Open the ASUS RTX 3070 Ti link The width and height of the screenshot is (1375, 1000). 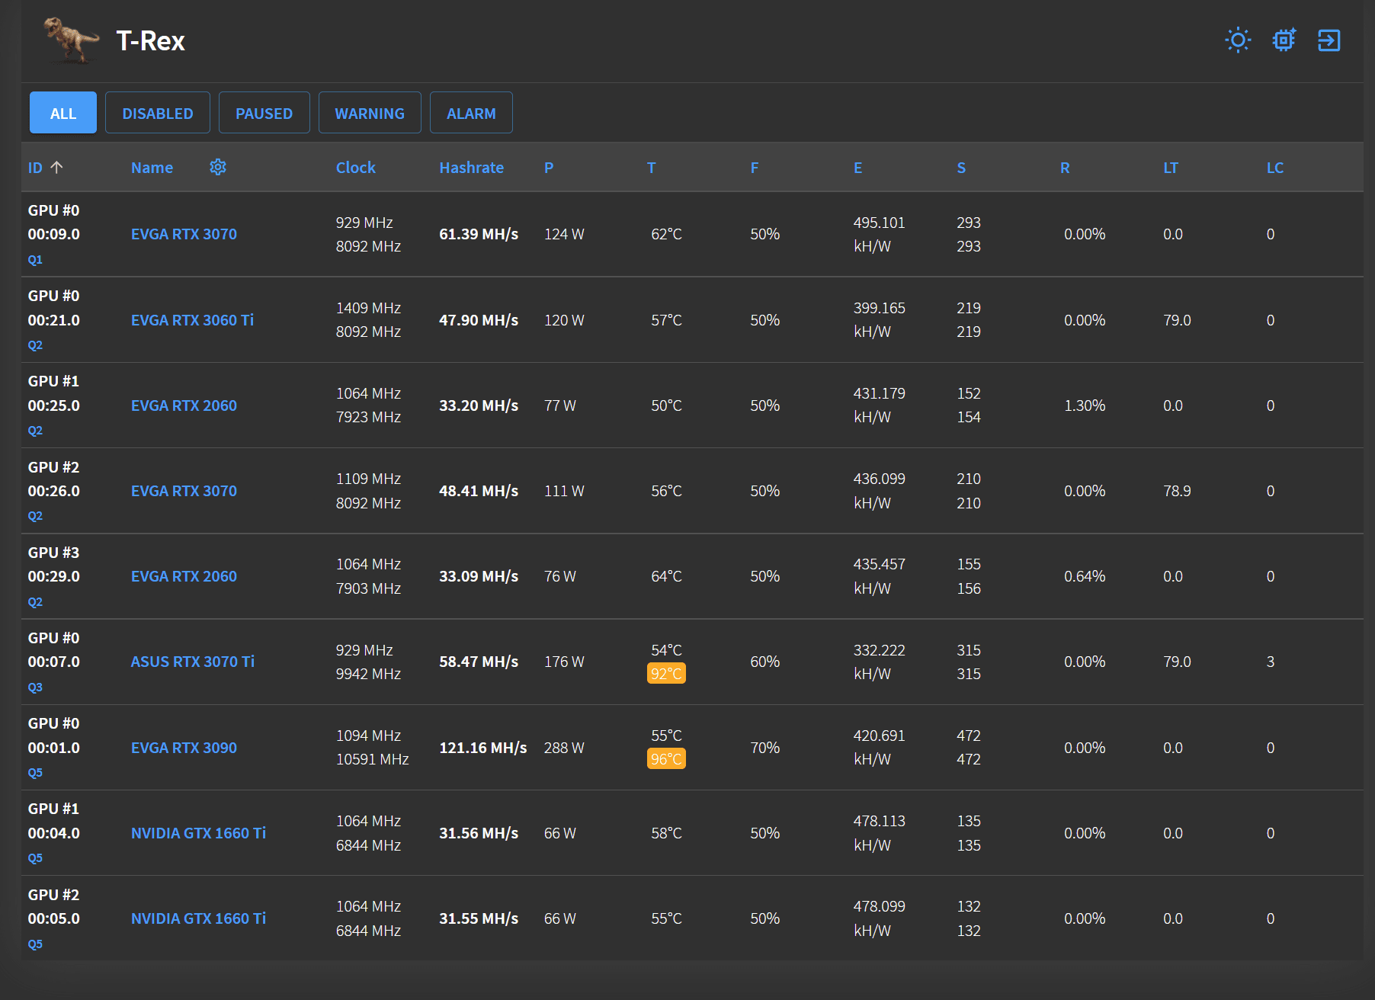193,662
